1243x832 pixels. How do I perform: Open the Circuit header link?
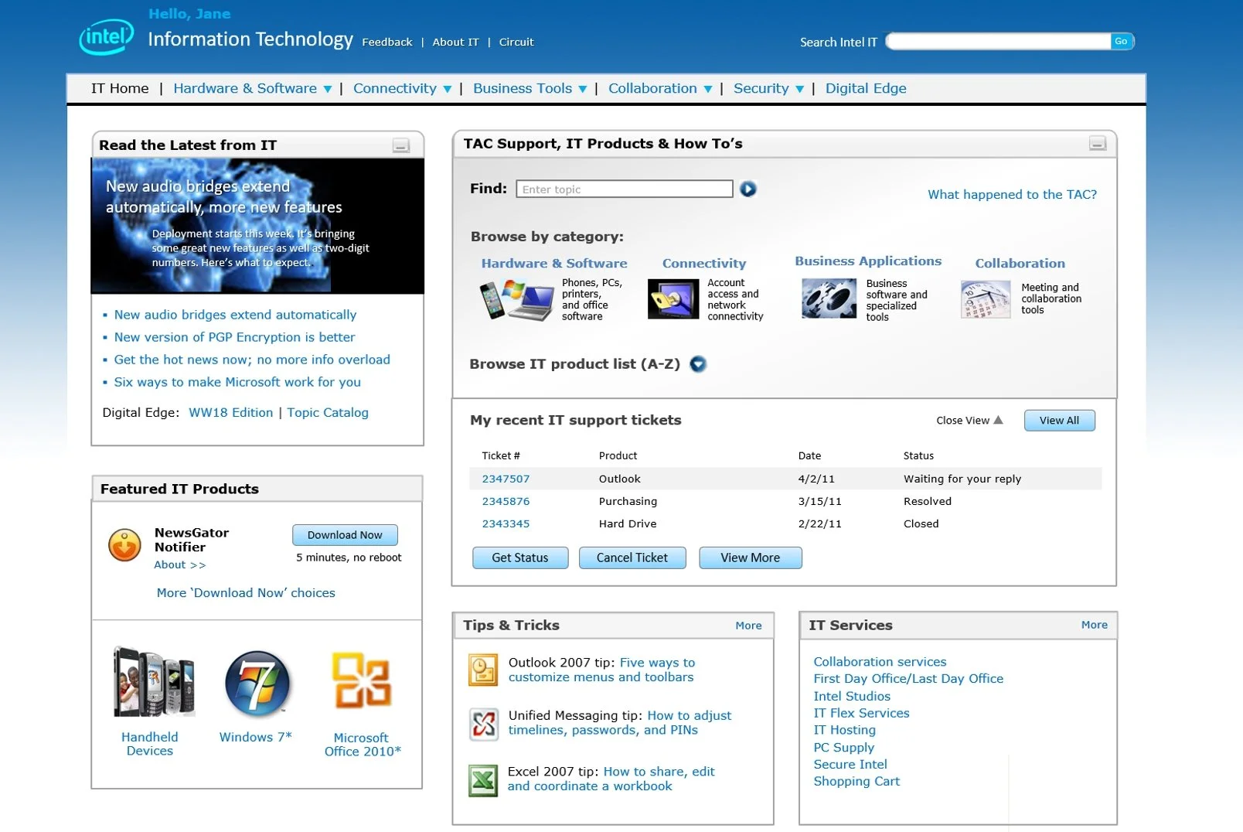click(516, 42)
